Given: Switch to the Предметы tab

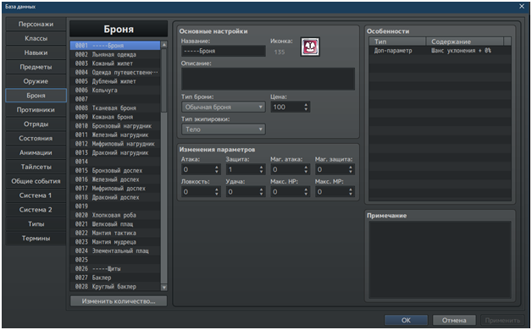Looking at the screenshot, I should pos(36,67).
